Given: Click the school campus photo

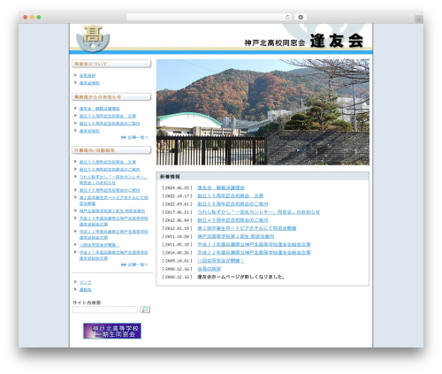Looking at the screenshot, I should [x=263, y=112].
